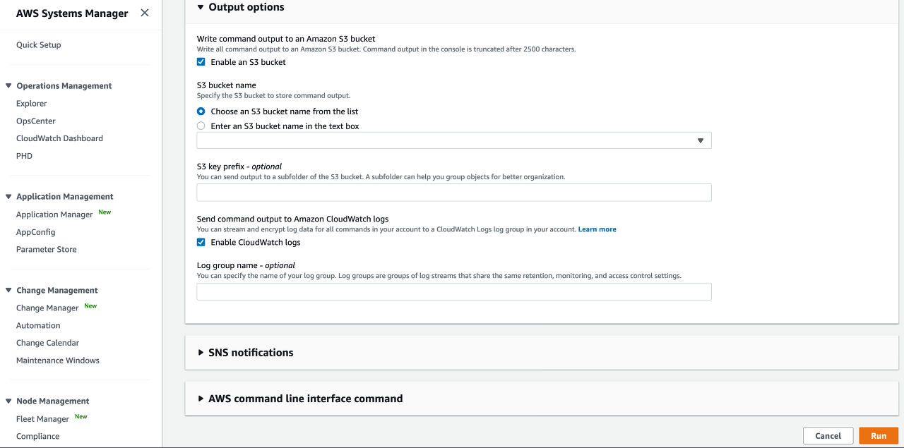Open Parameter Store in the sidebar
The height and width of the screenshot is (448, 904).
(47, 250)
